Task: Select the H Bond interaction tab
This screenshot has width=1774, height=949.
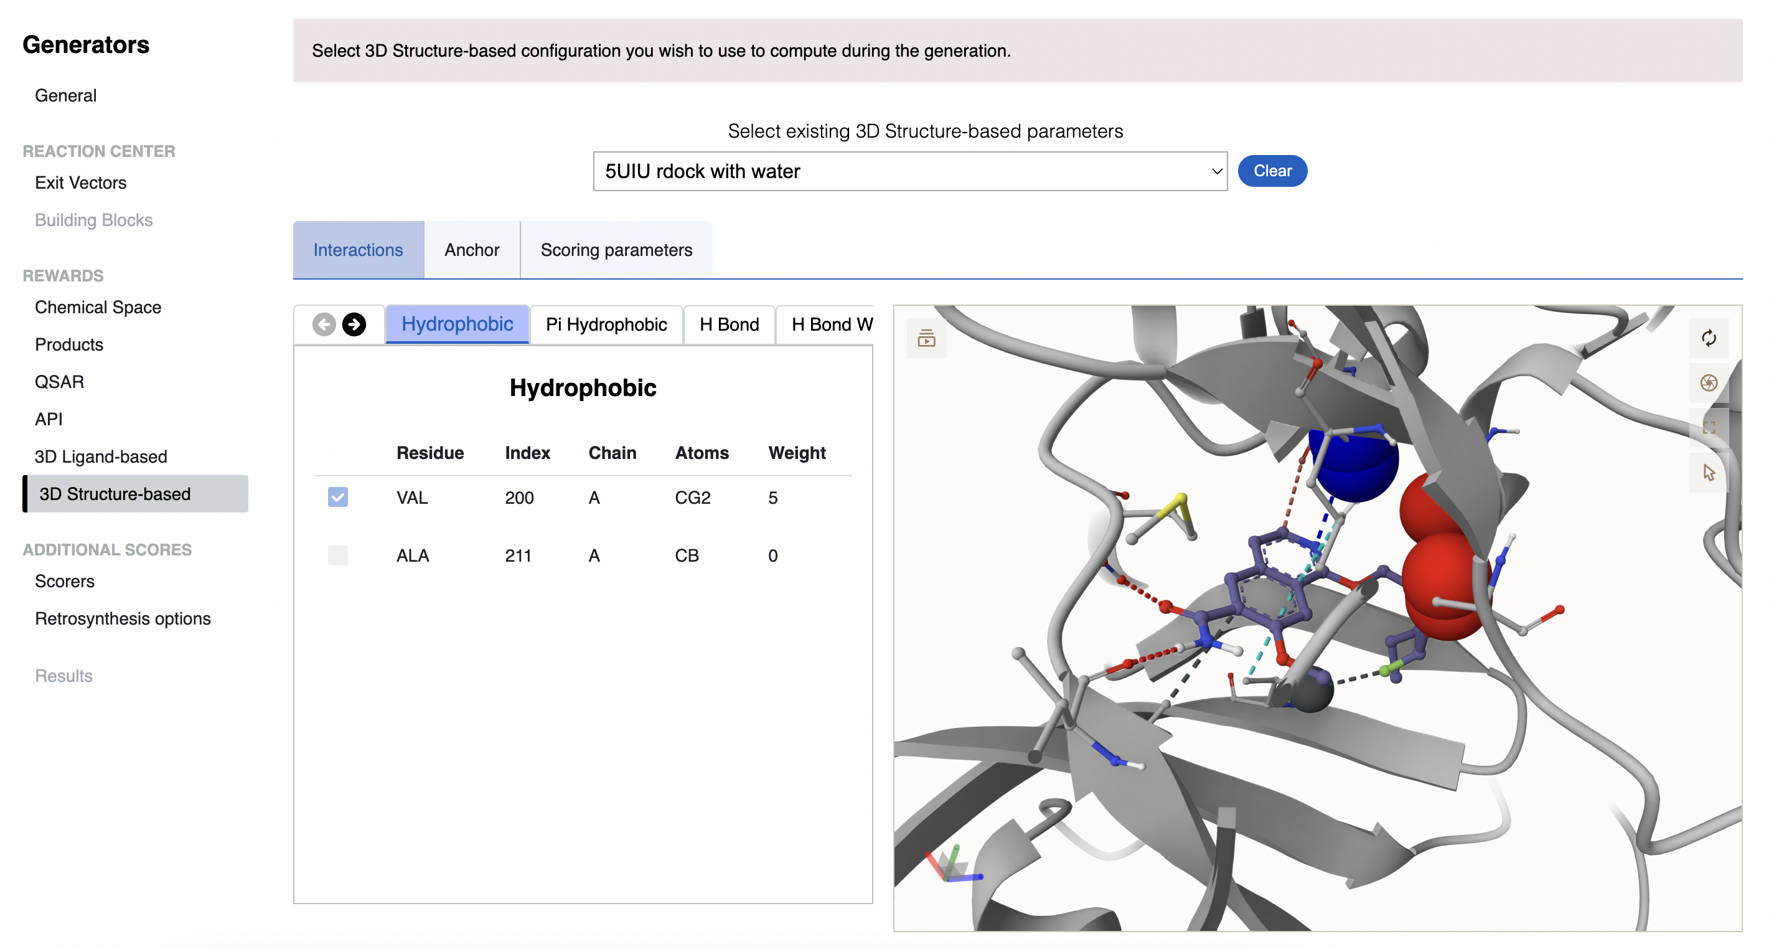Action: (x=729, y=324)
